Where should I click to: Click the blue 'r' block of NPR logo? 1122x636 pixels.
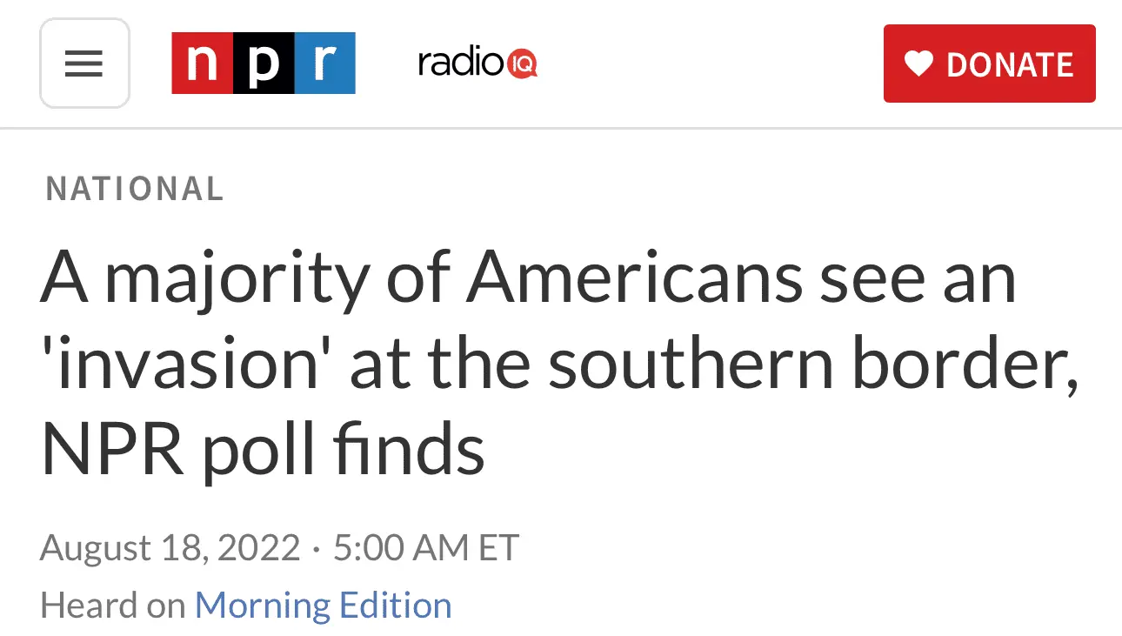(x=324, y=64)
